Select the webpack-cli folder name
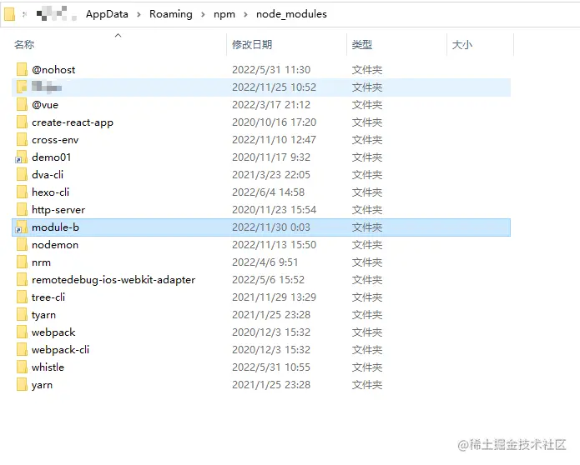The height and width of the screenshot is (465, 580). [x=61, y=350]
